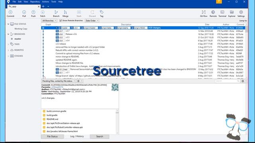Launch the Terminal from toolbar
Image resolution: width=255 pixels, height=143 pixels.
point(222,14)
